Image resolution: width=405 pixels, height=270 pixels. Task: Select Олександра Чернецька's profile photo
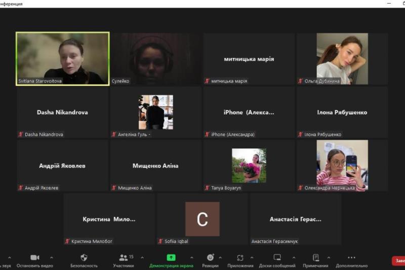[x=342, y=166]
